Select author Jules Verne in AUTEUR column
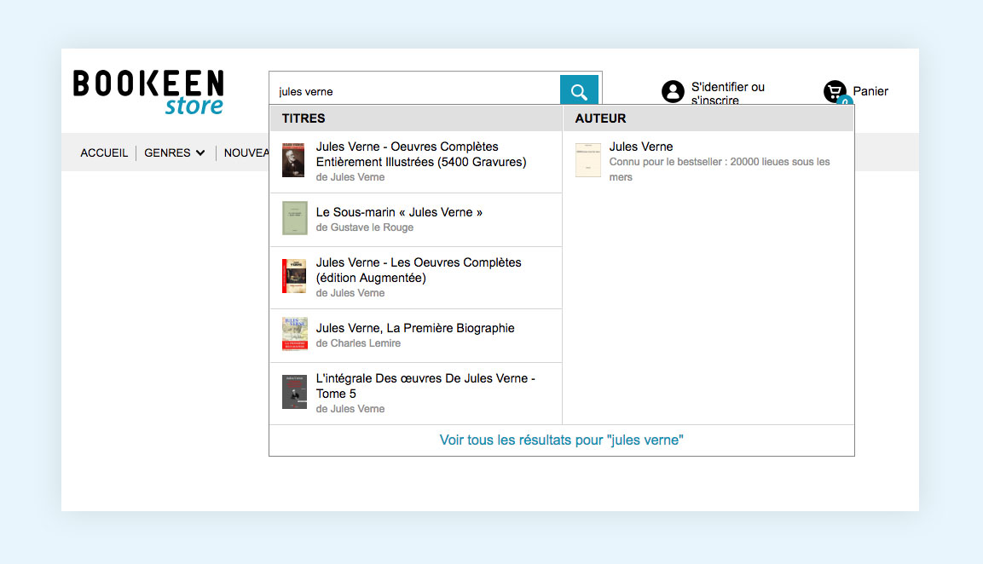983x564 pixels. pos(708,162)
